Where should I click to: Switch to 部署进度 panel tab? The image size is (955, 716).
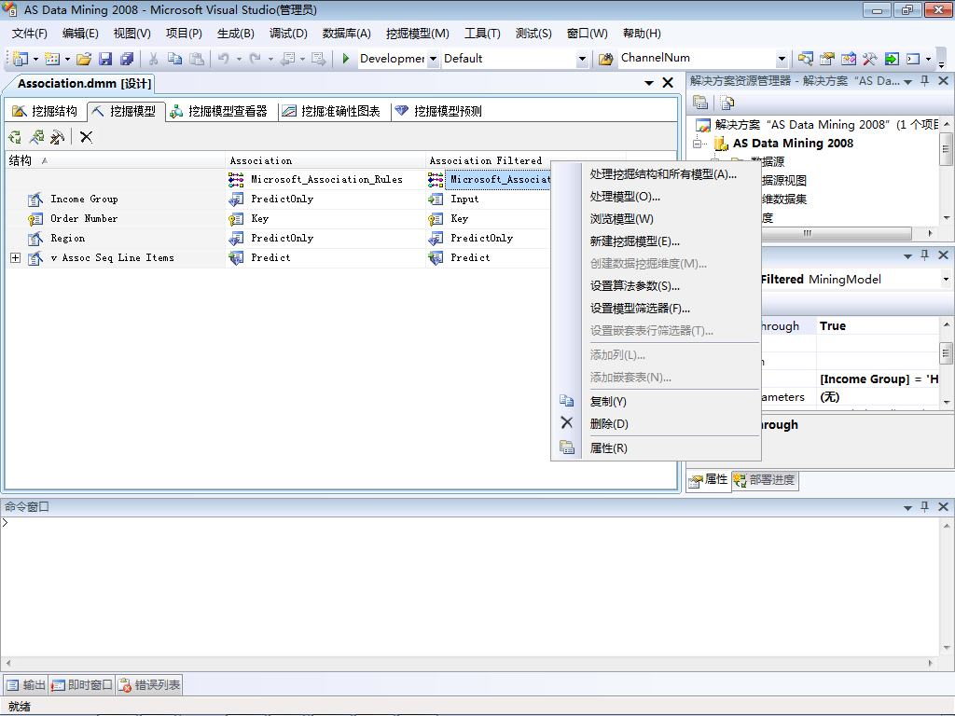(x=765, y=480)
